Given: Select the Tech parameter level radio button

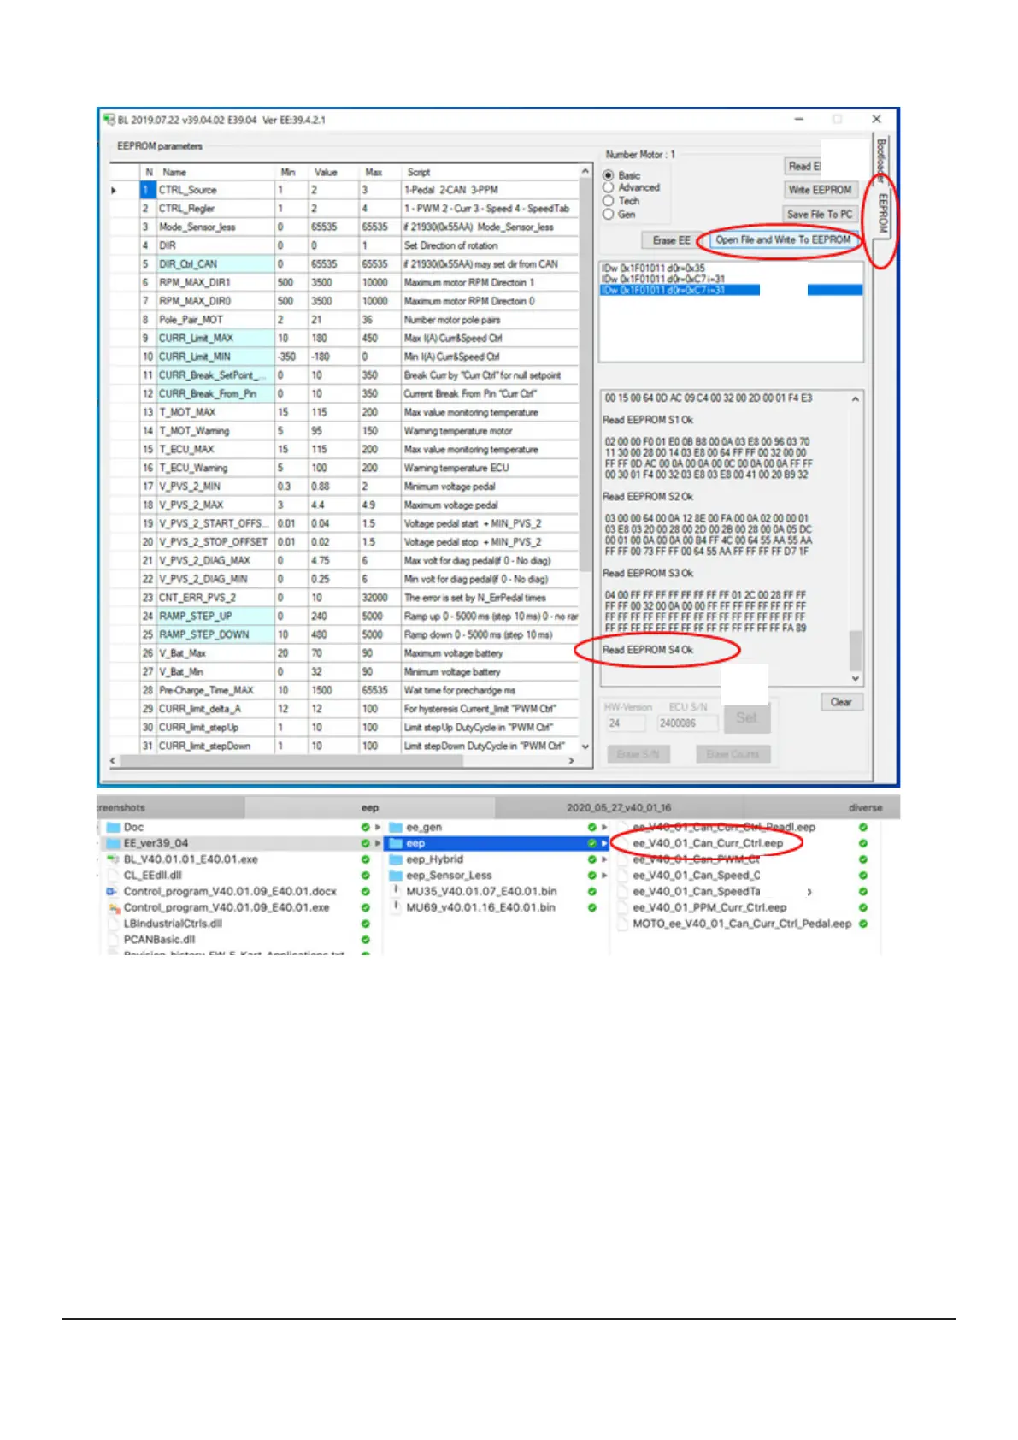Looking at the screenshot, I should [609, 201].
